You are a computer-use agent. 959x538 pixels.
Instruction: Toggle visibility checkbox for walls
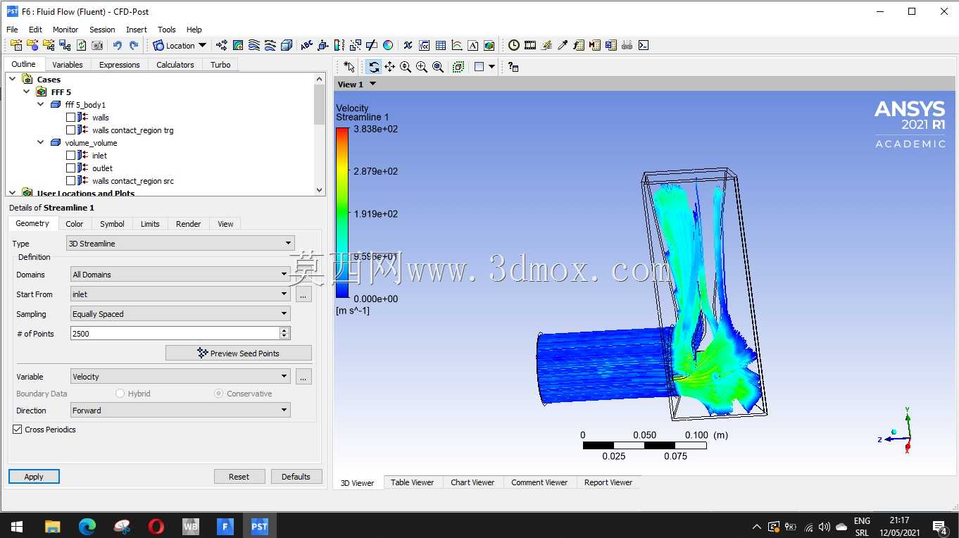pyautogui.click(x=70, y=118)
